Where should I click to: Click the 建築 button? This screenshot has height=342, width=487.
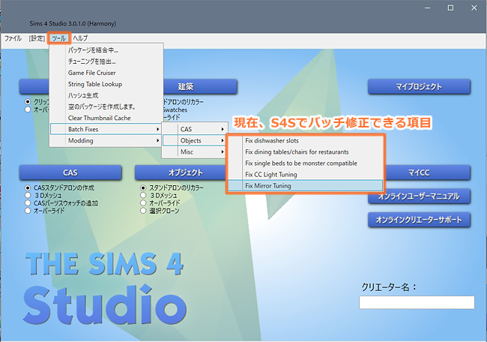200,86
